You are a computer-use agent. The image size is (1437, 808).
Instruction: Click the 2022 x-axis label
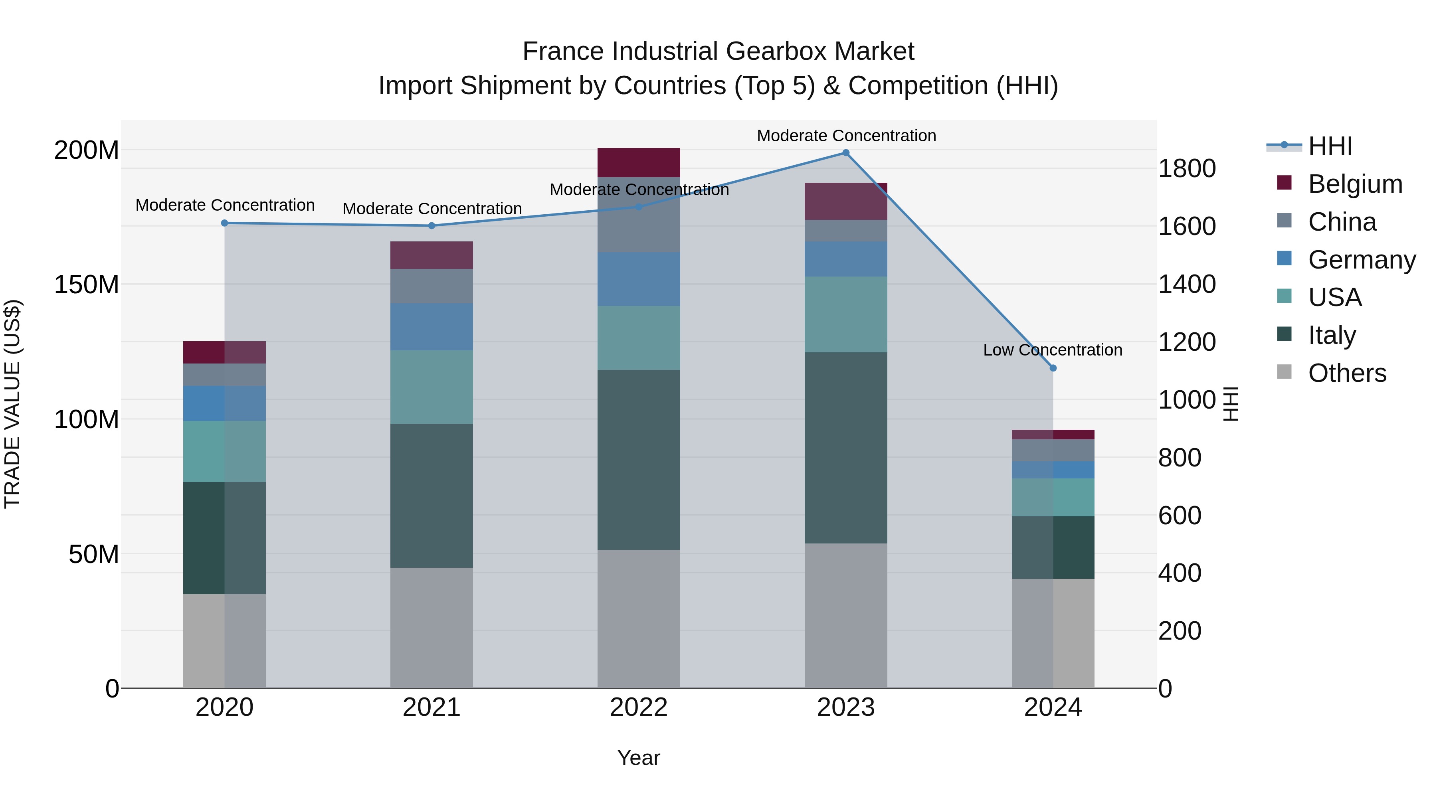coord(639,707)
